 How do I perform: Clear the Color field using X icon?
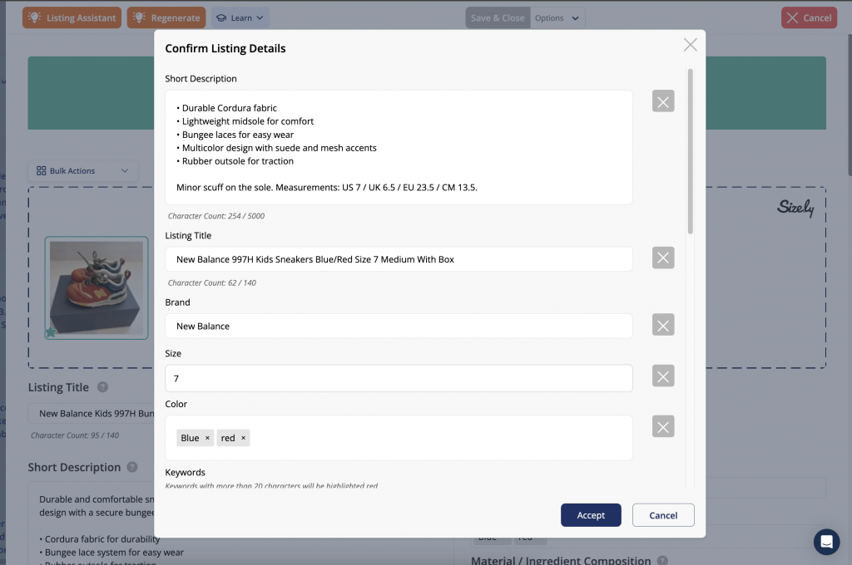663,427
